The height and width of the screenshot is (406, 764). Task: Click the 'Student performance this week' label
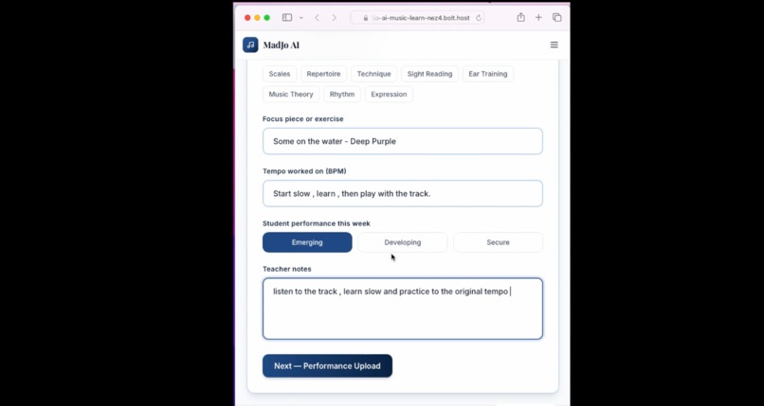tap(317, 223)
